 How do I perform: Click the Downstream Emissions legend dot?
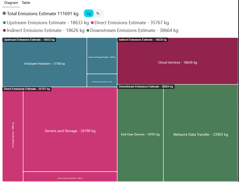(x=88, y=31)
